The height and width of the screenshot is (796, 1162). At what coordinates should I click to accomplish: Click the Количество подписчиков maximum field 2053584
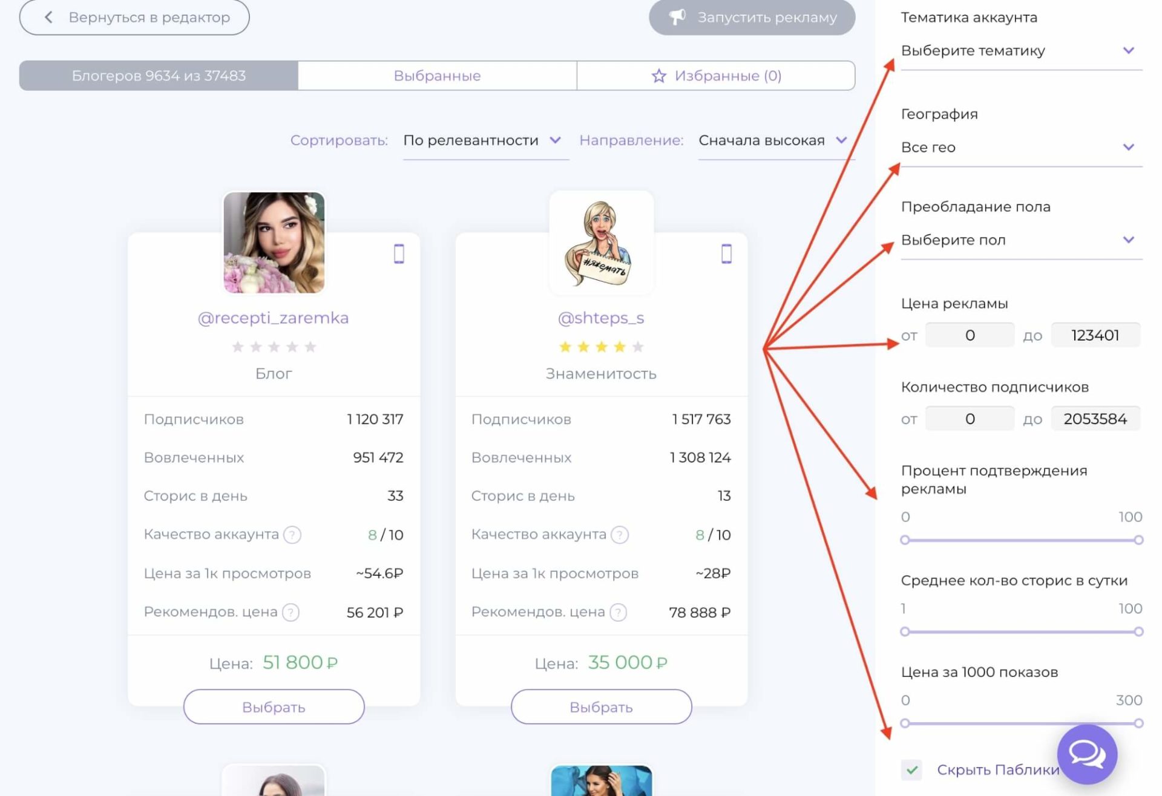coord(1095,419)
